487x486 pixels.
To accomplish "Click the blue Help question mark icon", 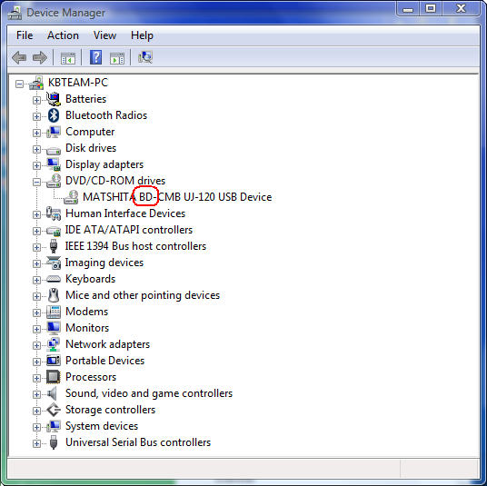I will point(95,57).
